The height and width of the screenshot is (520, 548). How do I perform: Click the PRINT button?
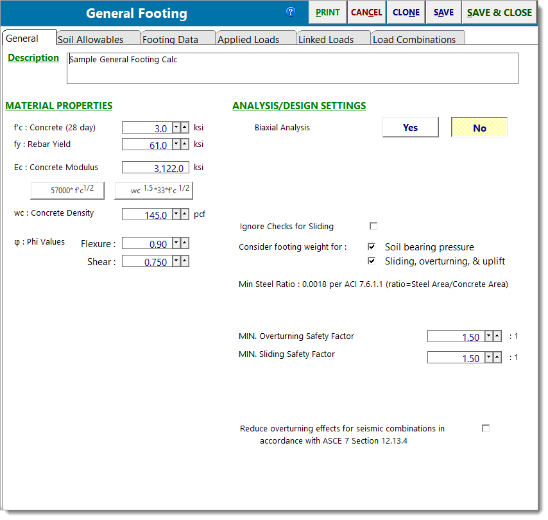327,12
